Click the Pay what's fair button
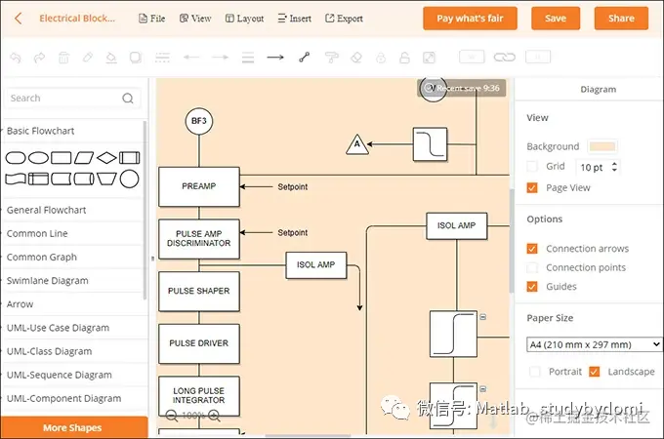 (470, 19)
